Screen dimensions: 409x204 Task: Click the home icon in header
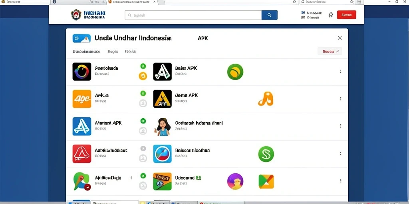tap(331, 15)
